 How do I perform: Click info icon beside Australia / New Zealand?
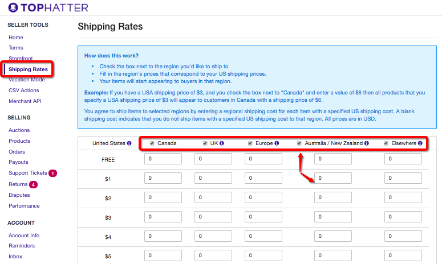tap(366, 143)
